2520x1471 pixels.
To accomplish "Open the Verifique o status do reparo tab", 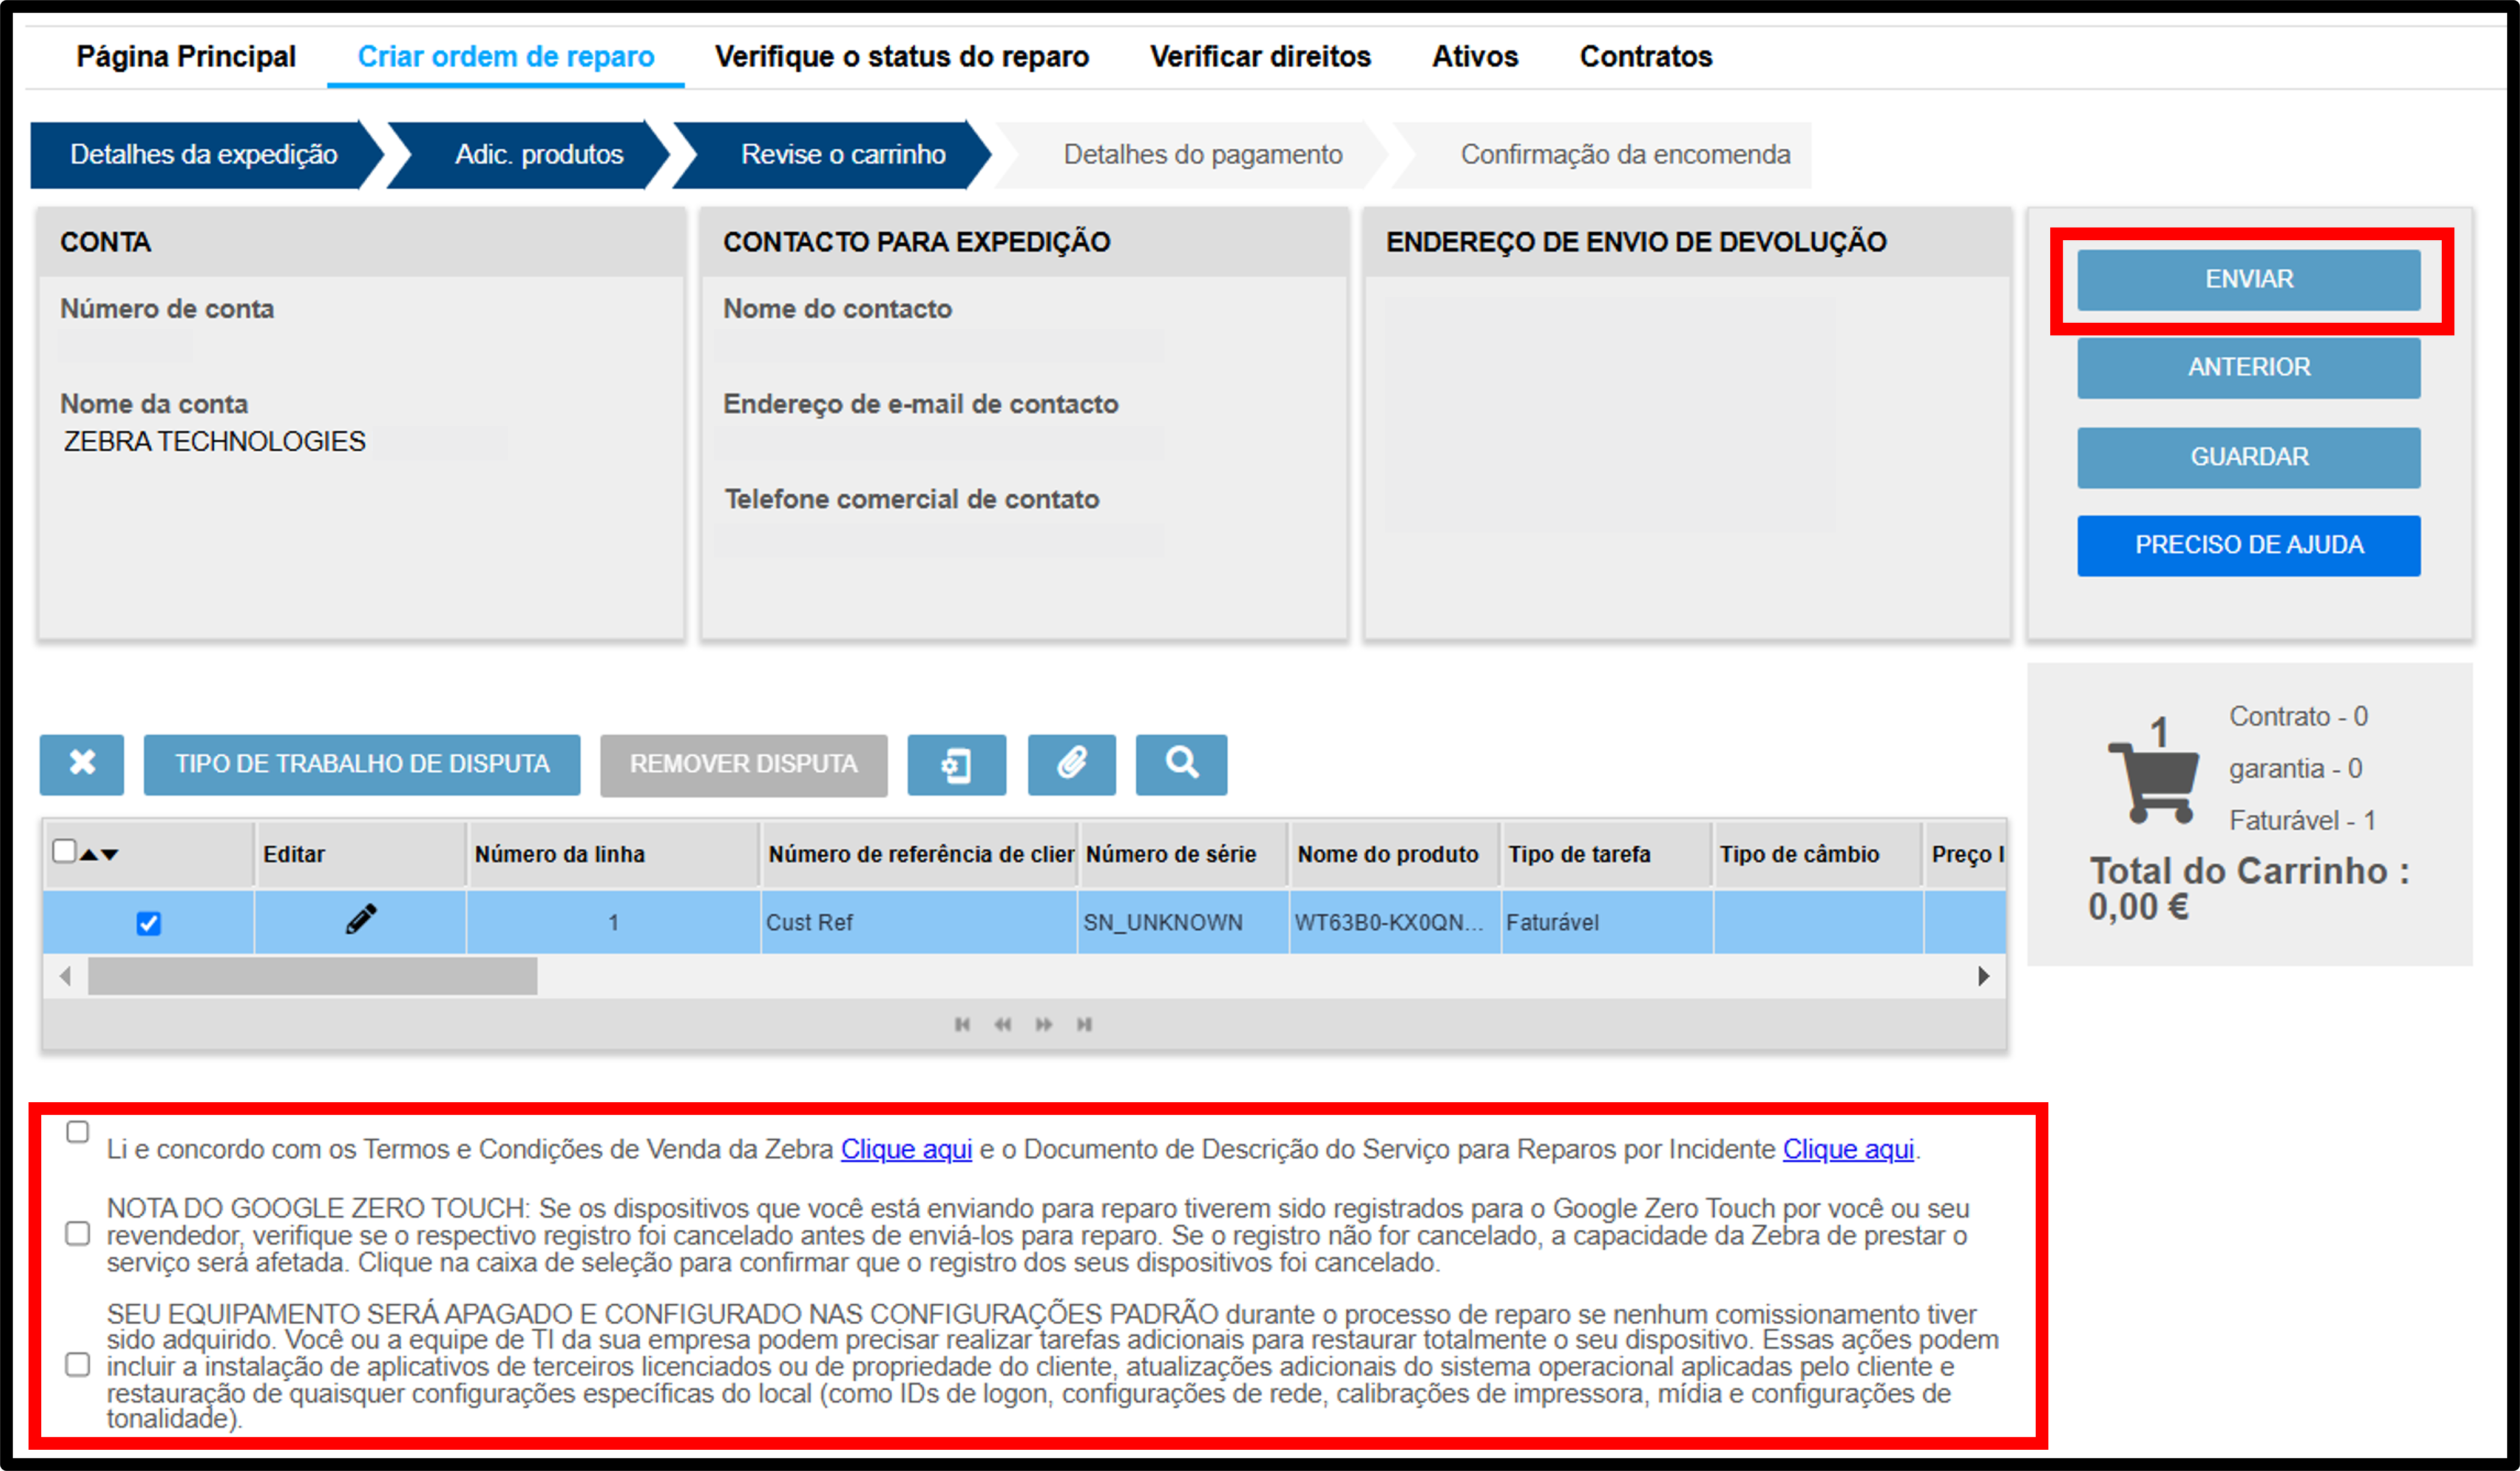I will pos(902,57).
